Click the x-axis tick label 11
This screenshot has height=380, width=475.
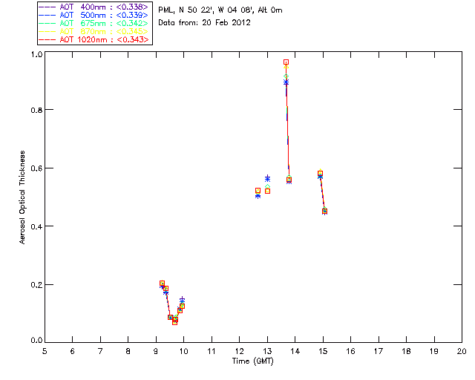coord(212,351)
